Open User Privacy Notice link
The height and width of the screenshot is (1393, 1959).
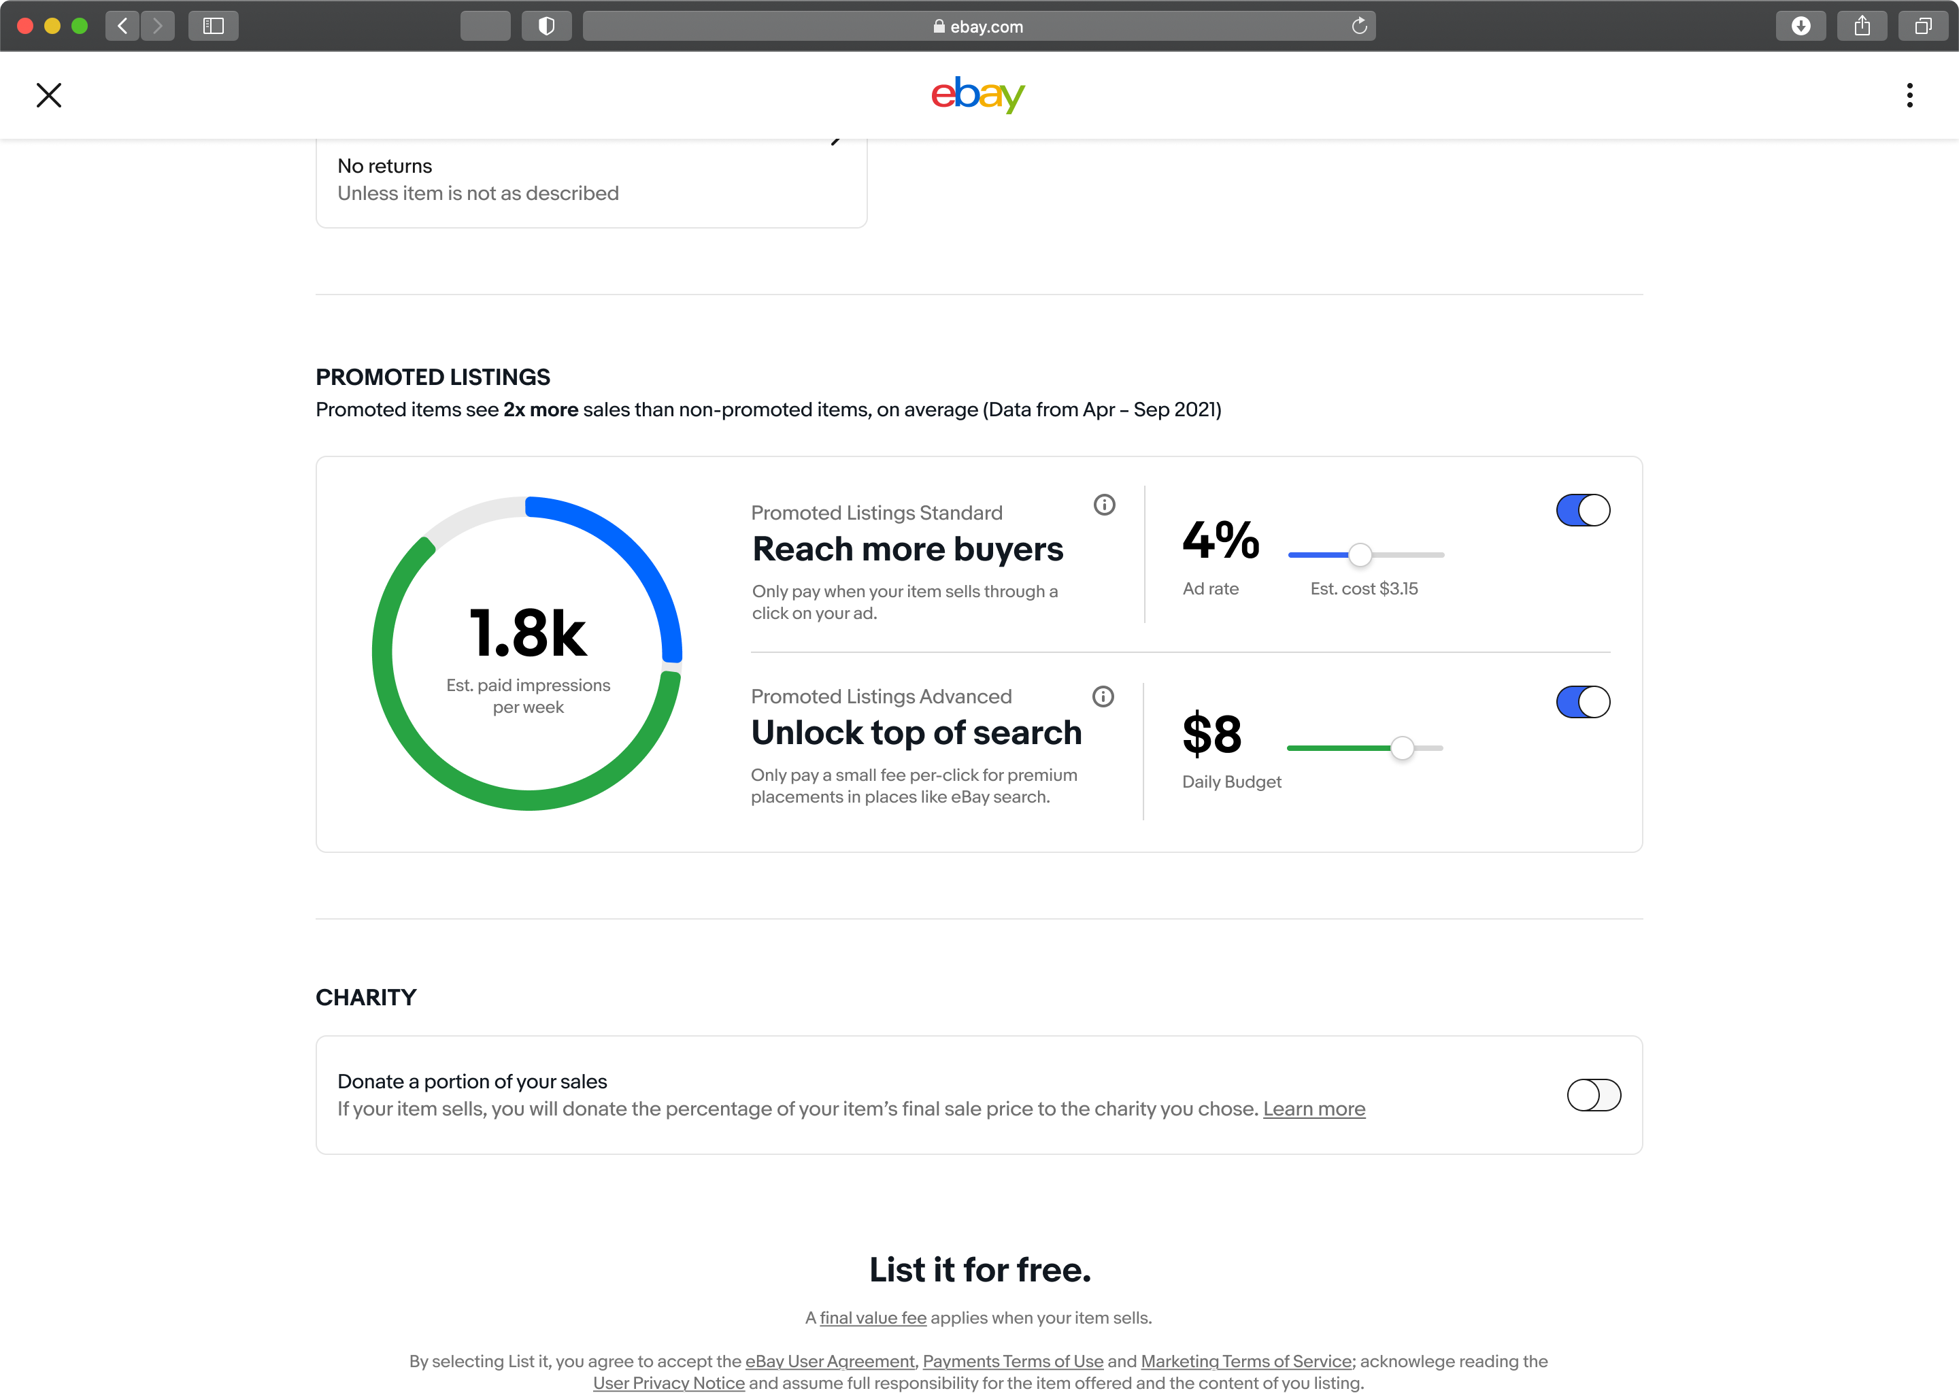[669, 1383]
